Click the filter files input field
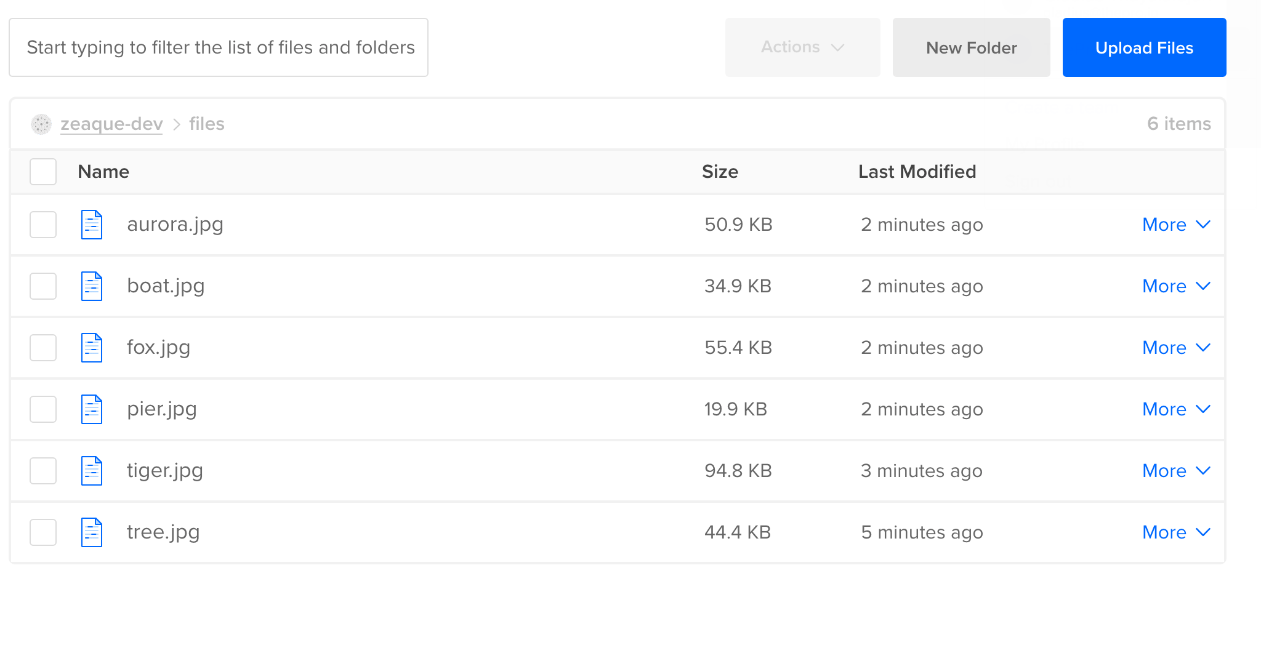The height and width of the screenshot is (661, 1261). (x=219, y=47)
